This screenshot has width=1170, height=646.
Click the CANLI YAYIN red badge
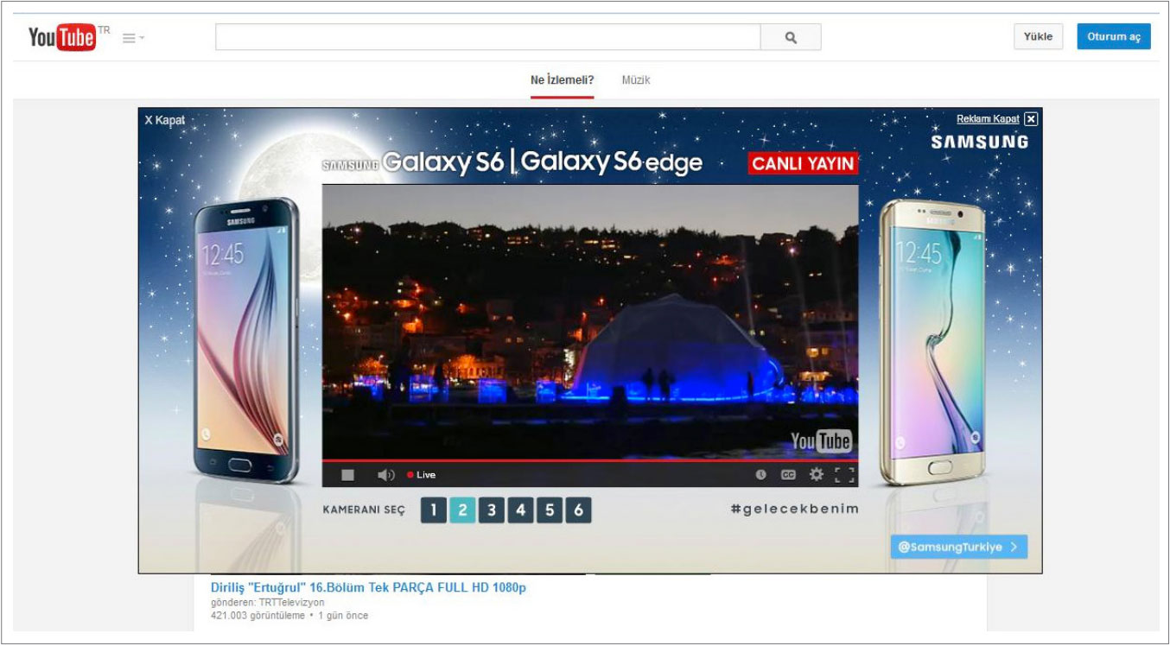click(x=803, y=163)
